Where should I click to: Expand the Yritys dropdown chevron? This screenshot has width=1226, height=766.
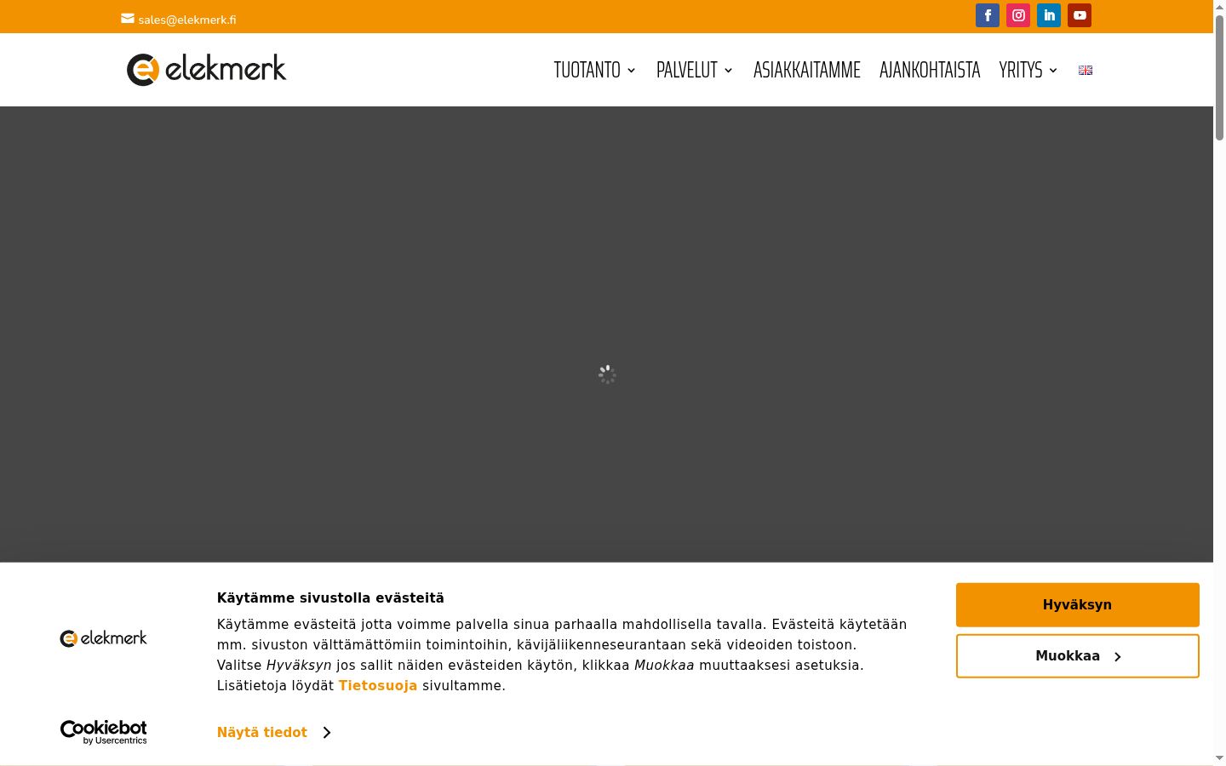tap(1053, 71)
